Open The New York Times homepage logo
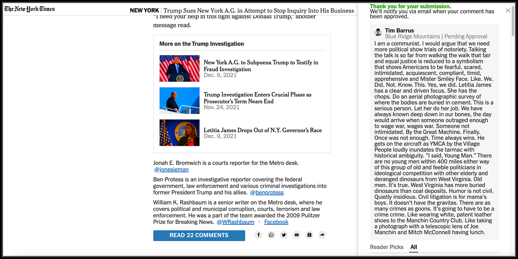Screen dimensions: 518x259 (x=29, y=9)
